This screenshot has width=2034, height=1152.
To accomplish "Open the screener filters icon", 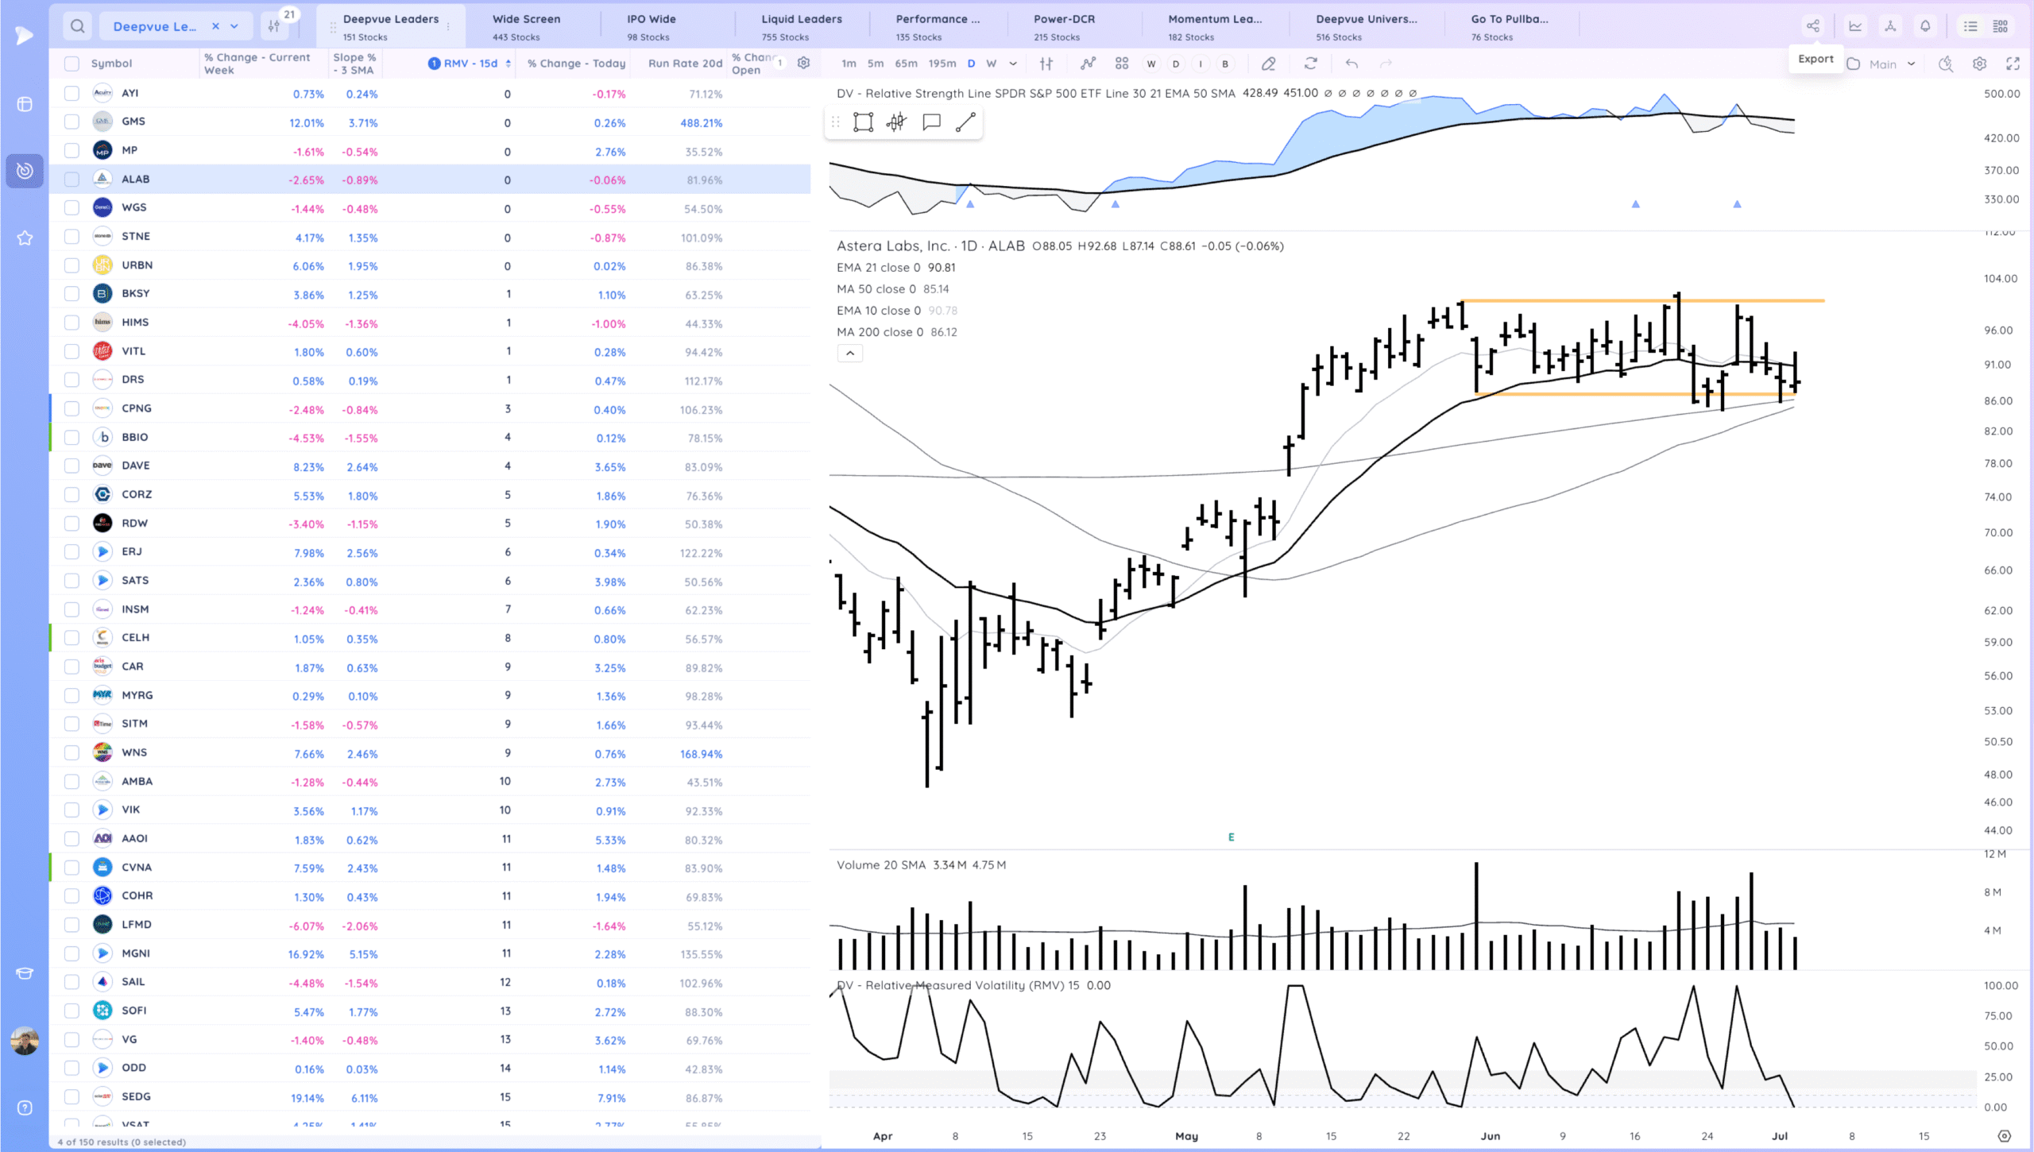I will point(274,26).
